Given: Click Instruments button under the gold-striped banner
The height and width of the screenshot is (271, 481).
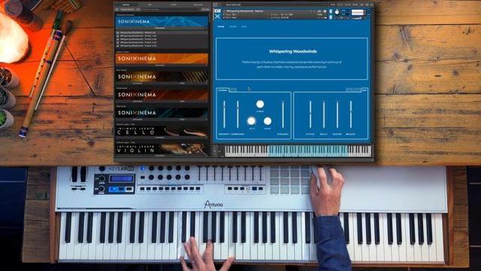Looking at the screenshot, I should 138,83.
